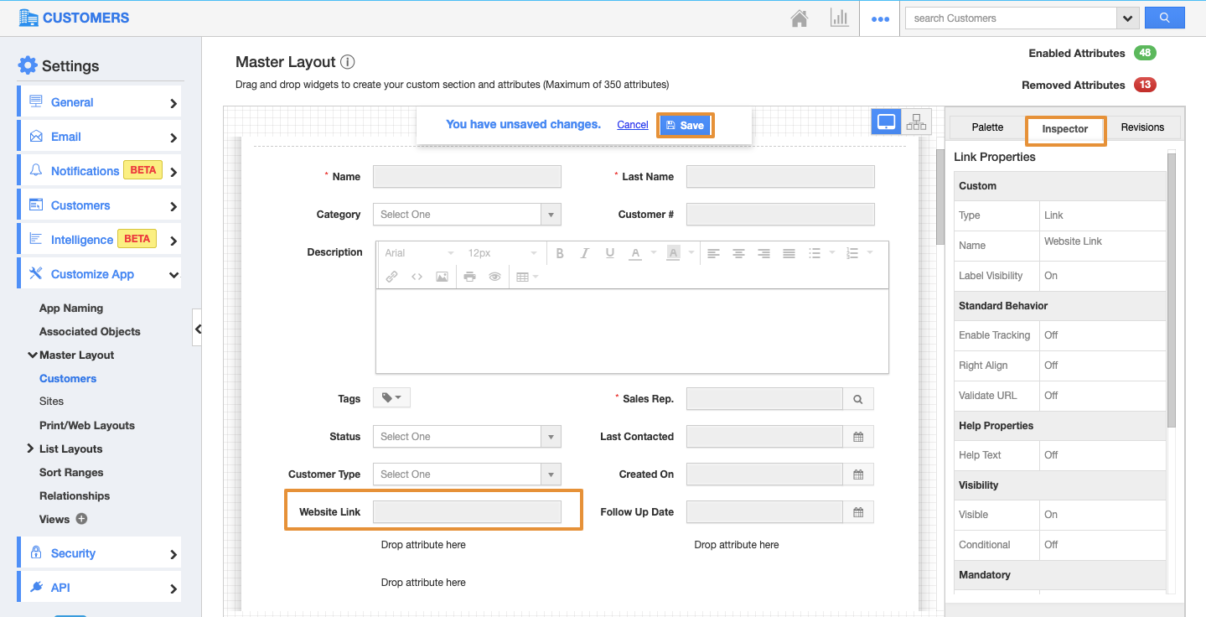Go to the Home icon
The width and height of the screenshot is (1206, 617).
coord(800,18)
